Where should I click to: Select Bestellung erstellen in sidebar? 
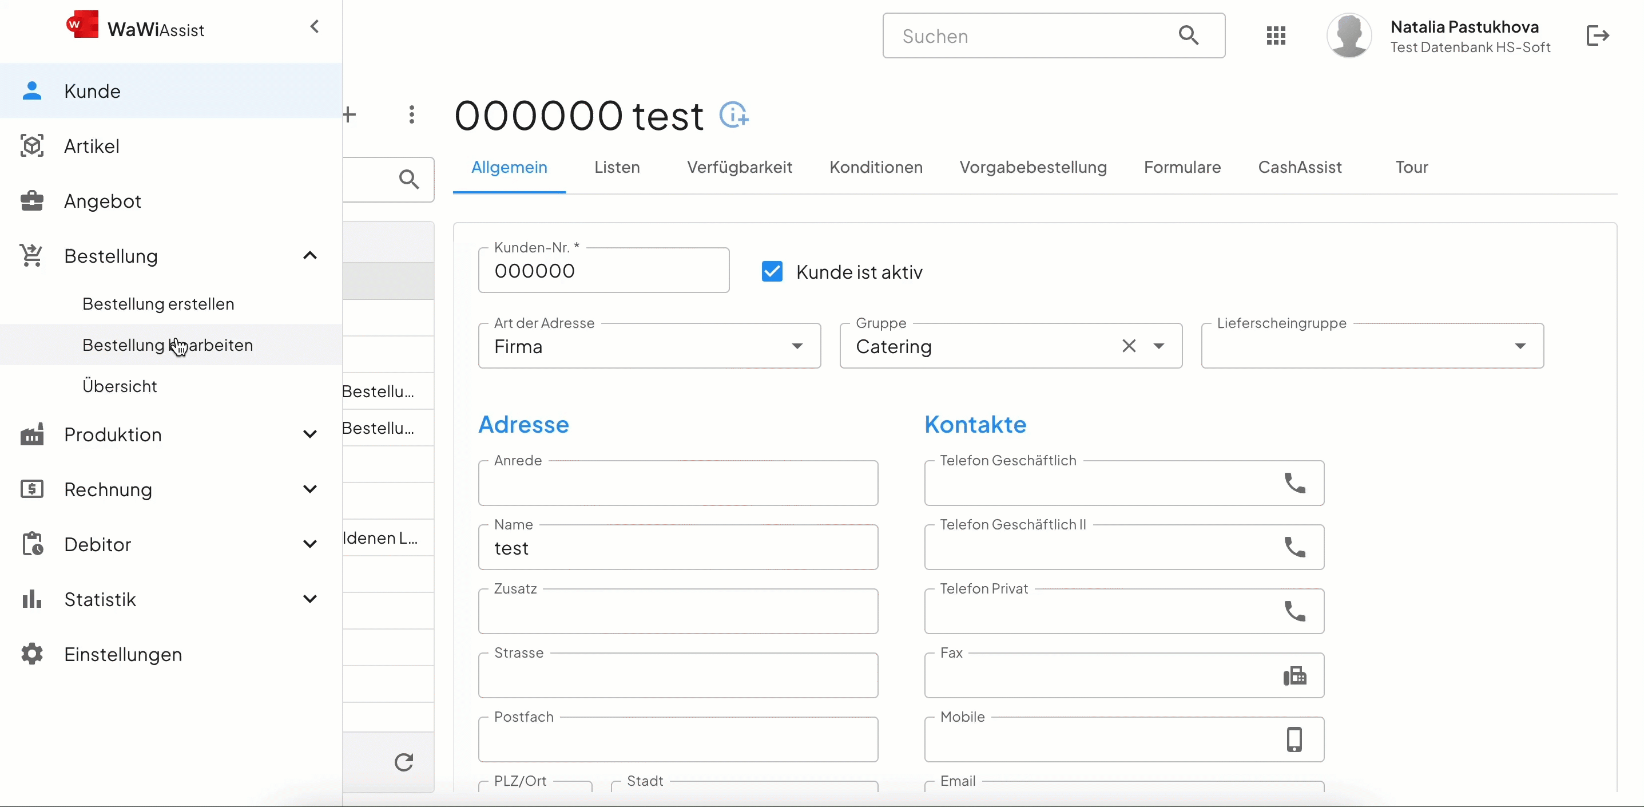point(158,304)
